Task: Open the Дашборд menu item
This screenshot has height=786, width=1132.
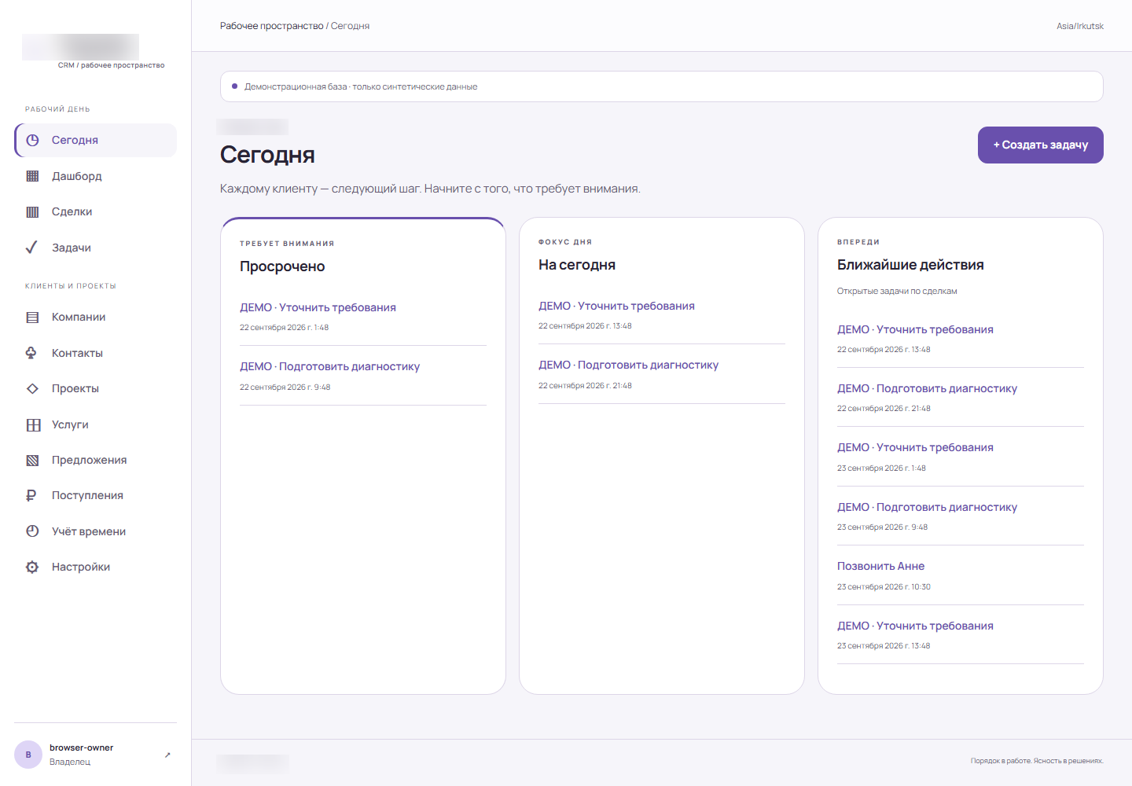Action: [x=95, y=176]
